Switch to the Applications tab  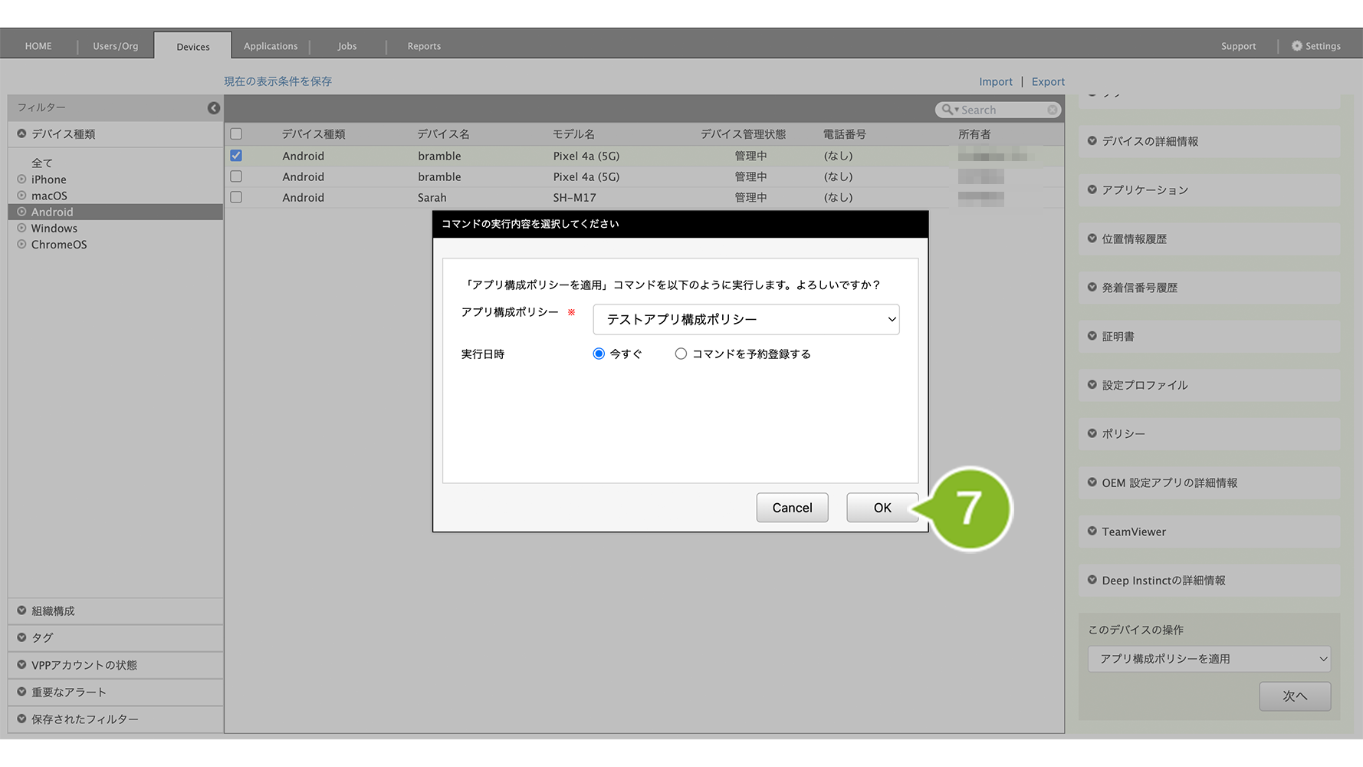pos(271,46)
